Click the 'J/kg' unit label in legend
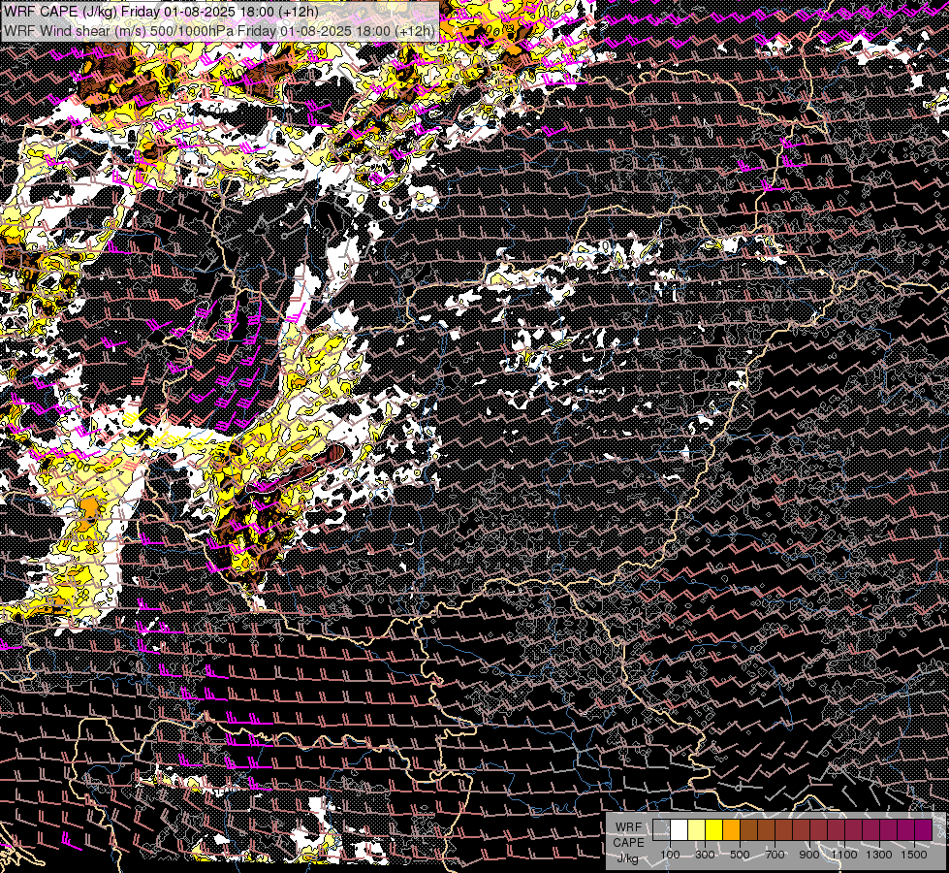This screenshot has width=949, height=873. (x=627, y=857)
